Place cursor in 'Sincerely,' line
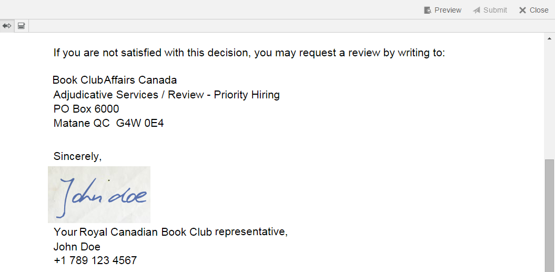 tap(77, 156)
